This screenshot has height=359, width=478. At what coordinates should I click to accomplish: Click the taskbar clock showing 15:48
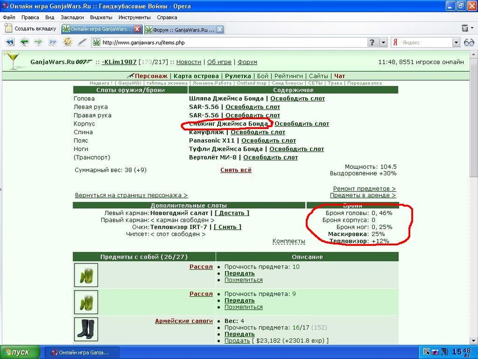point(461,352)
